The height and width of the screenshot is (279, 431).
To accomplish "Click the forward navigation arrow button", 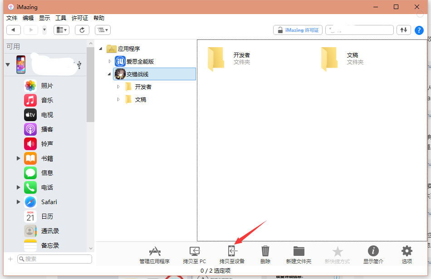I will click(31, 30).
